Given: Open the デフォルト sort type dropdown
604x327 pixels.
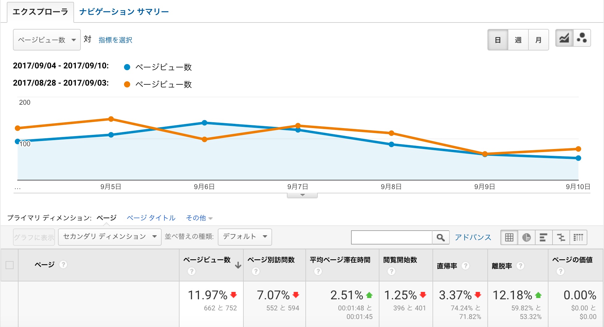Looking at the screenshot, I should [x=245, y=237].
